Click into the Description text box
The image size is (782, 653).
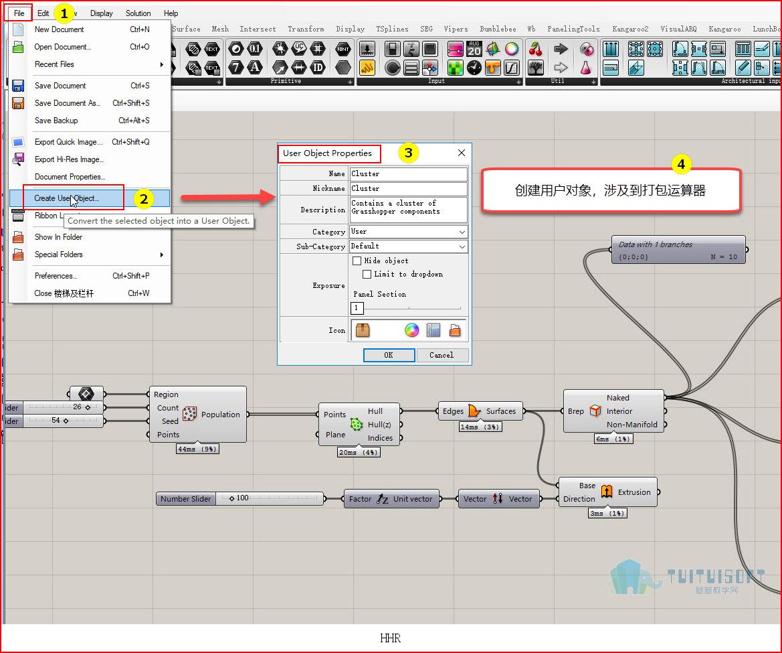point(409,210)
